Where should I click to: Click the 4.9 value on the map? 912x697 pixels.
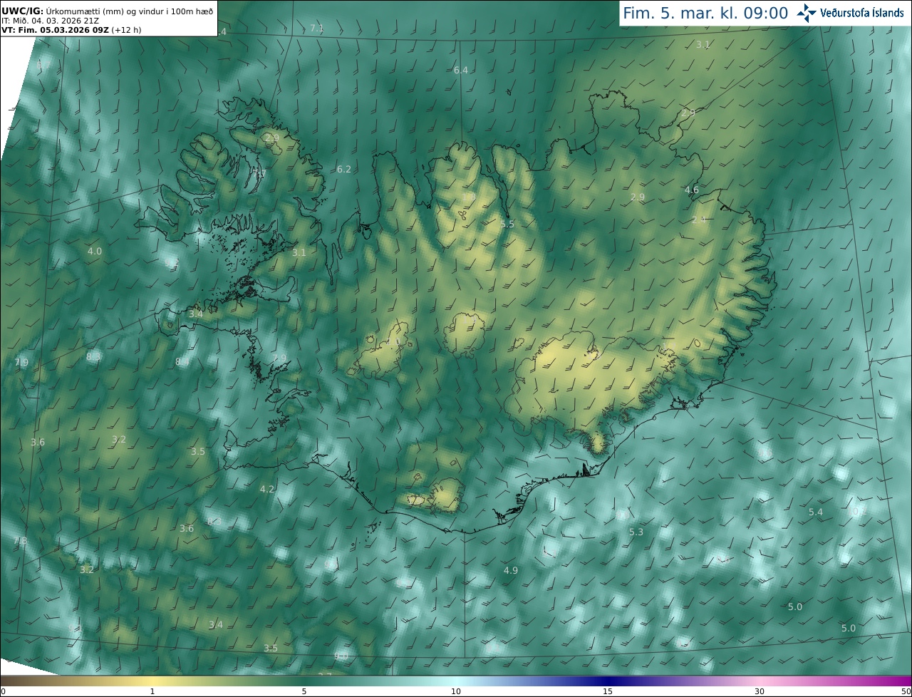(x=511, y=570)
